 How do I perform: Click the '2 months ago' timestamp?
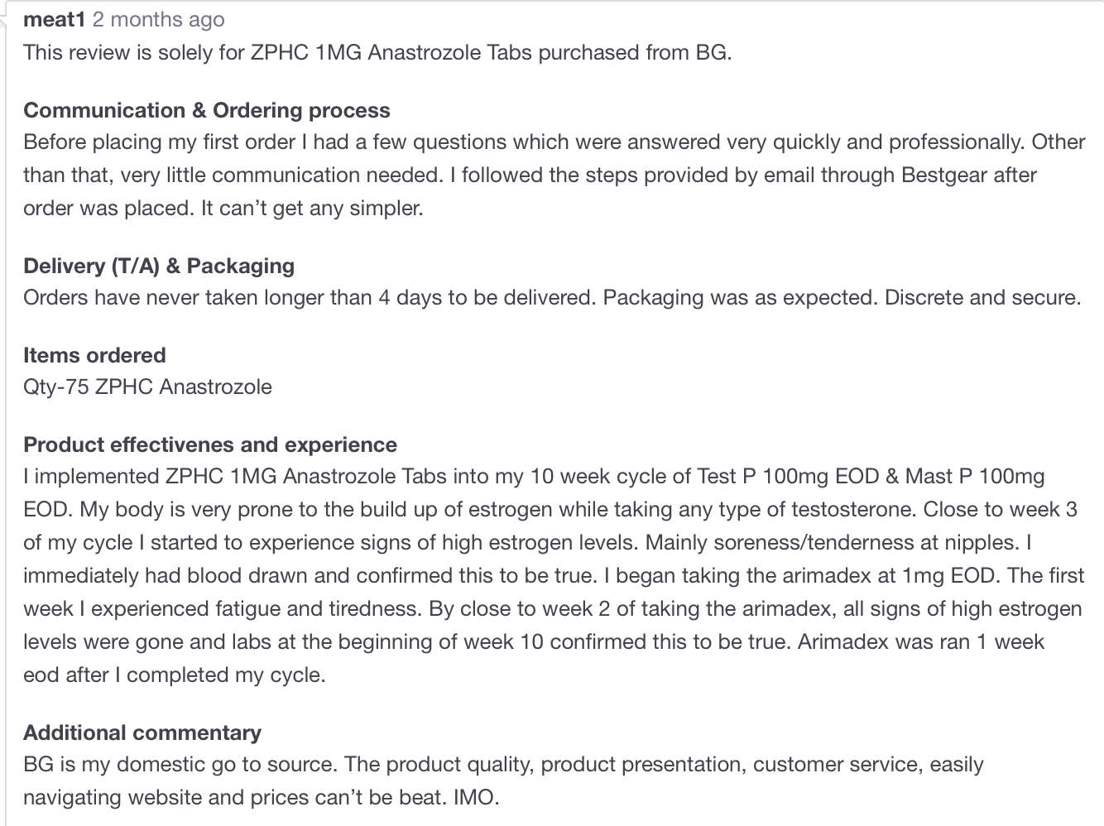tap(158, 19)
